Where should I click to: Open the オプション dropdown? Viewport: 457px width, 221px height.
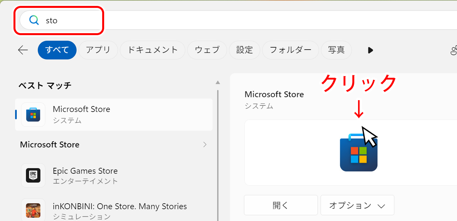click(x=357, y=205)
